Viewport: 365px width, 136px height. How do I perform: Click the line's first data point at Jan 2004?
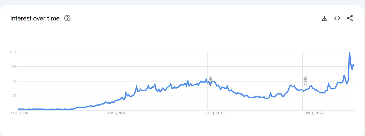point(19,109)
